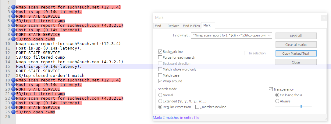Click the bookmark marker on line 25

[13, 112]
